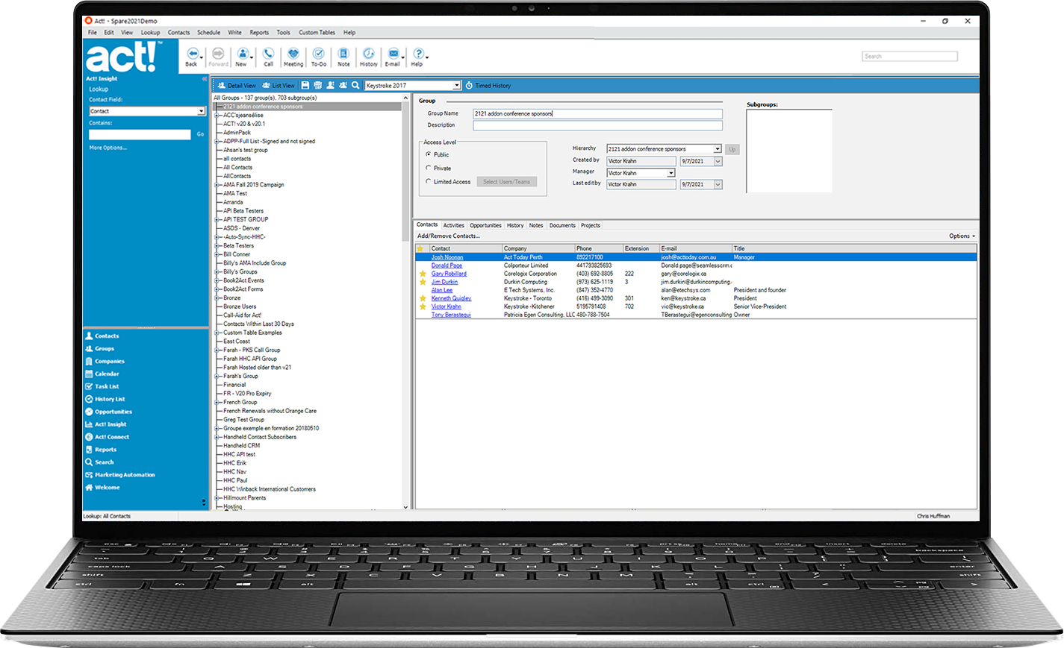The height and width of the screenshot is (648, 1064).
Task: Open Calendar in the left navigation
Action: point(107,374)
